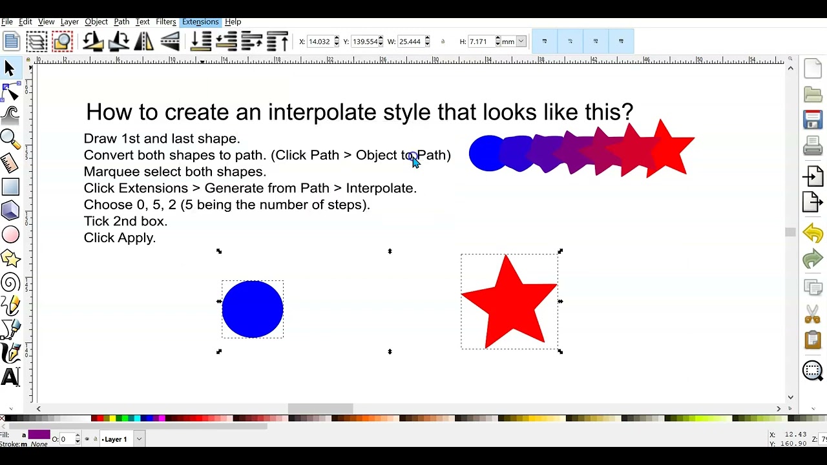Click Copy icon on right toolbar
This screenshot has width=827, height=465.
coord(813,287)
